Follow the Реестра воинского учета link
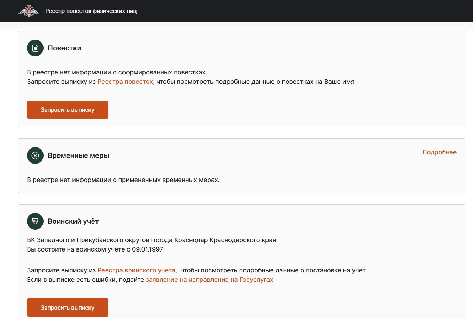Image resolution: width=473 pixels, height=319 pixels. click(x=136, y=270)
